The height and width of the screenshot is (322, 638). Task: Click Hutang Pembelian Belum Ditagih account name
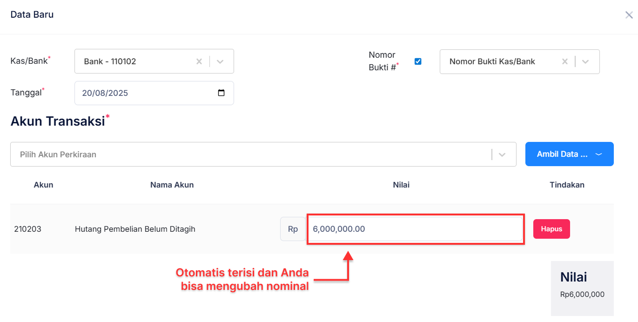135,228
